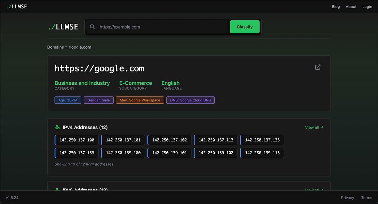This screenshot has height=204, width=378.
Task: Open the Terms page in footer
Action: (366, 198)
